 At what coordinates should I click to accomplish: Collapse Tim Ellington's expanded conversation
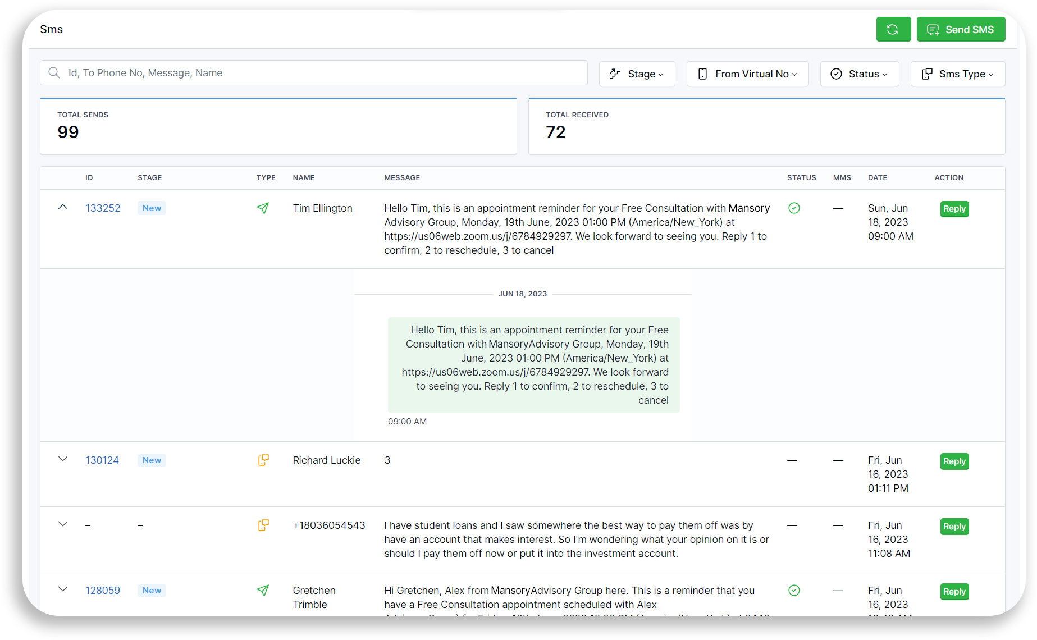tap(62, 207)
